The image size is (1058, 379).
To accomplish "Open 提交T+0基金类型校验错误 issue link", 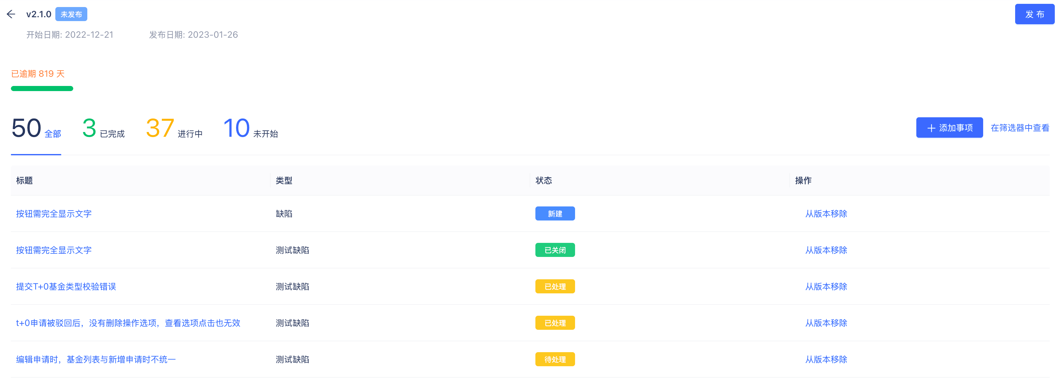I will point(66,287).
